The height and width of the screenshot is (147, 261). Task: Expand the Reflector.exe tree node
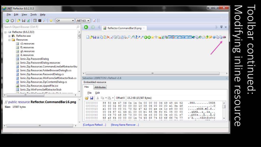9,36
